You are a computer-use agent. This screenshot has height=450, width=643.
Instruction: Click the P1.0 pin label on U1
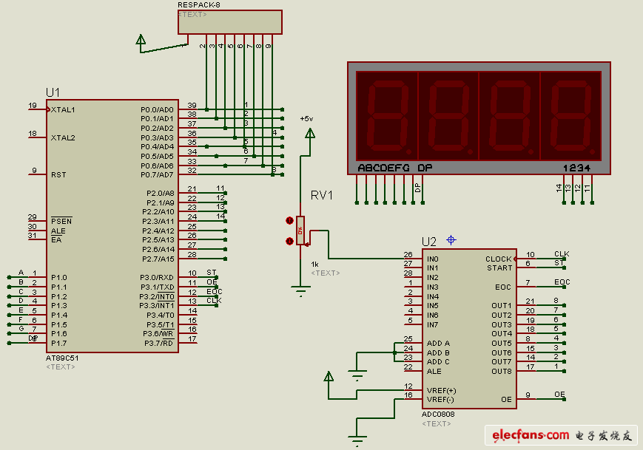[59, 277]
